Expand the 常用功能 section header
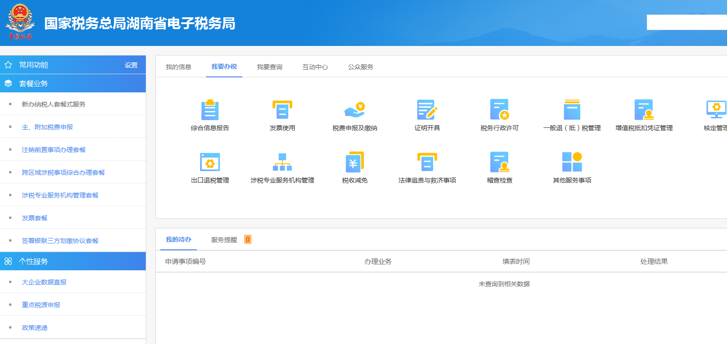 [73, 65]
